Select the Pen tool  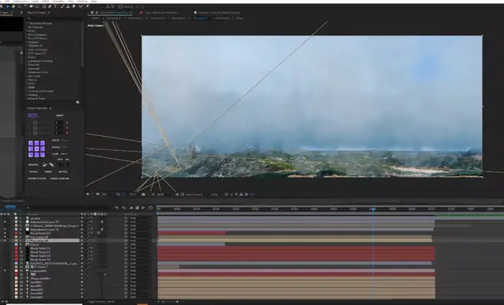50,6
